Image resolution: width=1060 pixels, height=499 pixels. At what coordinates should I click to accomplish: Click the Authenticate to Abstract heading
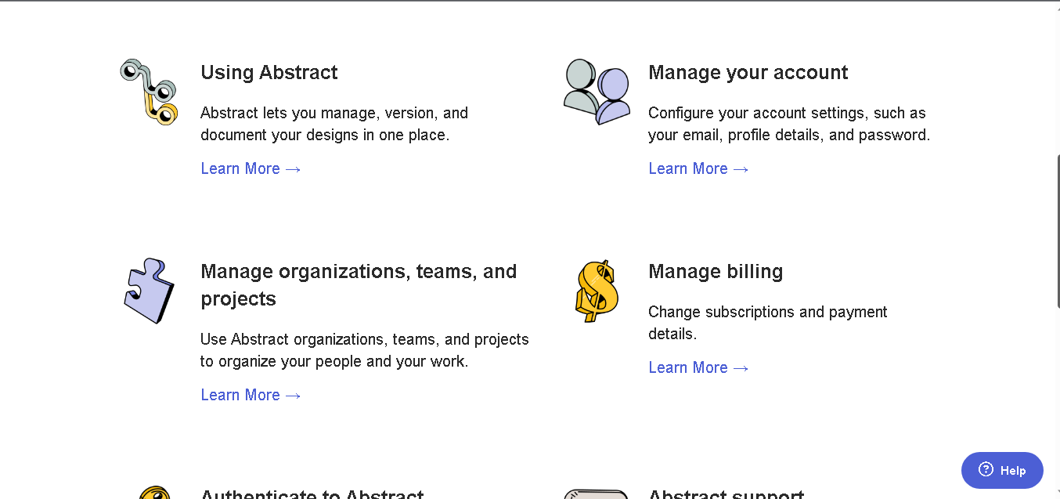[x=312, y=494]
